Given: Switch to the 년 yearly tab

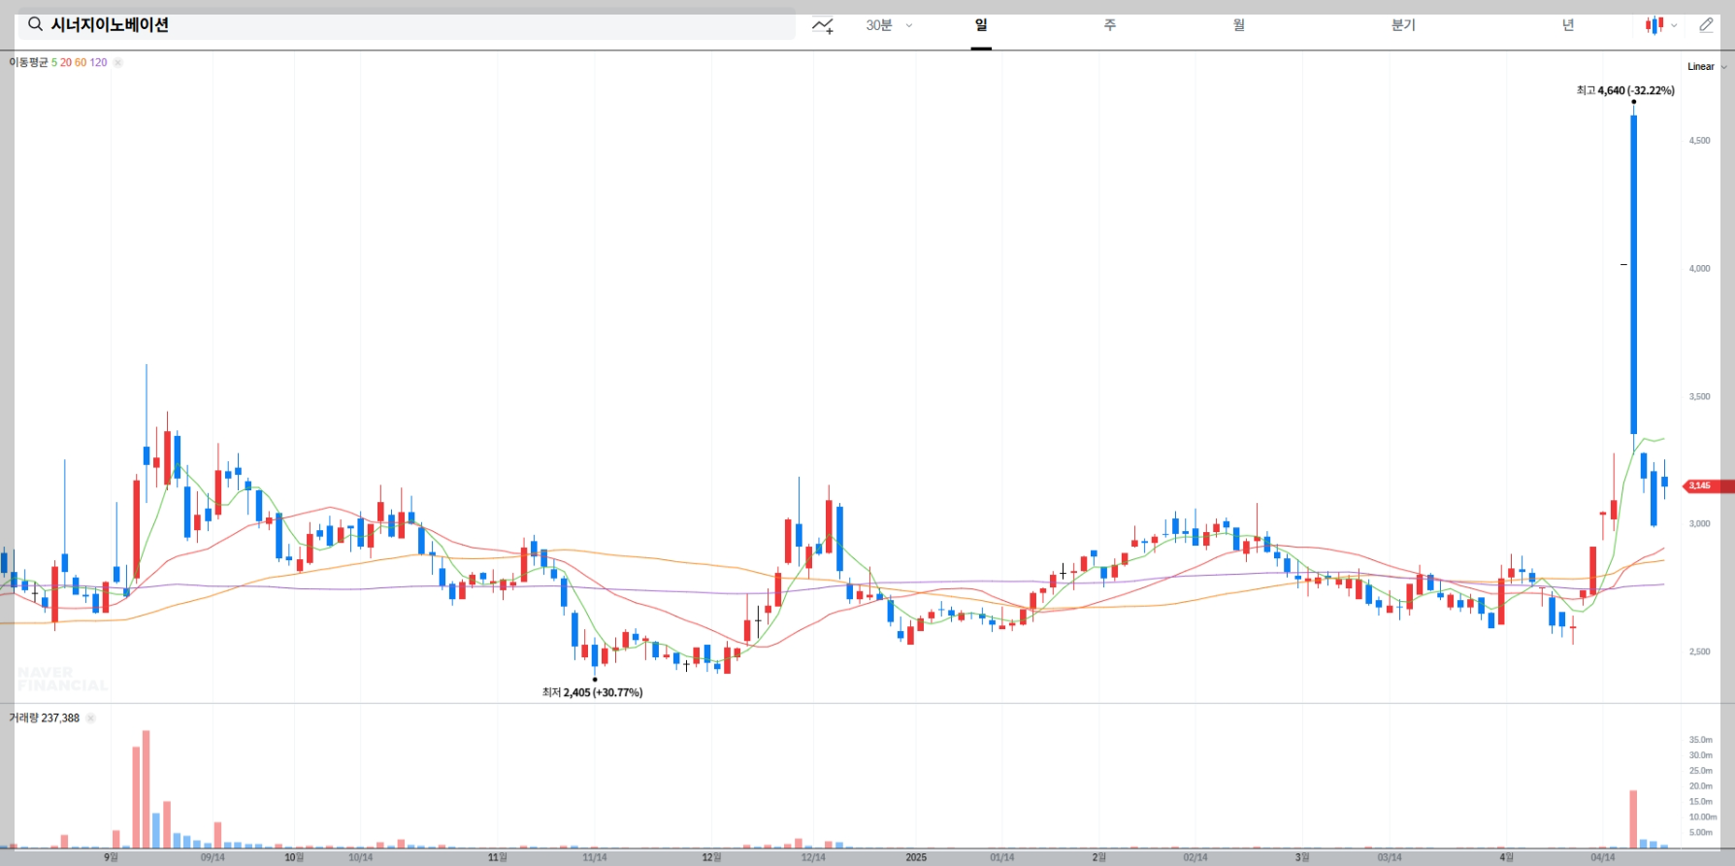Looking at the screenshot, I should pos(1568,25).
